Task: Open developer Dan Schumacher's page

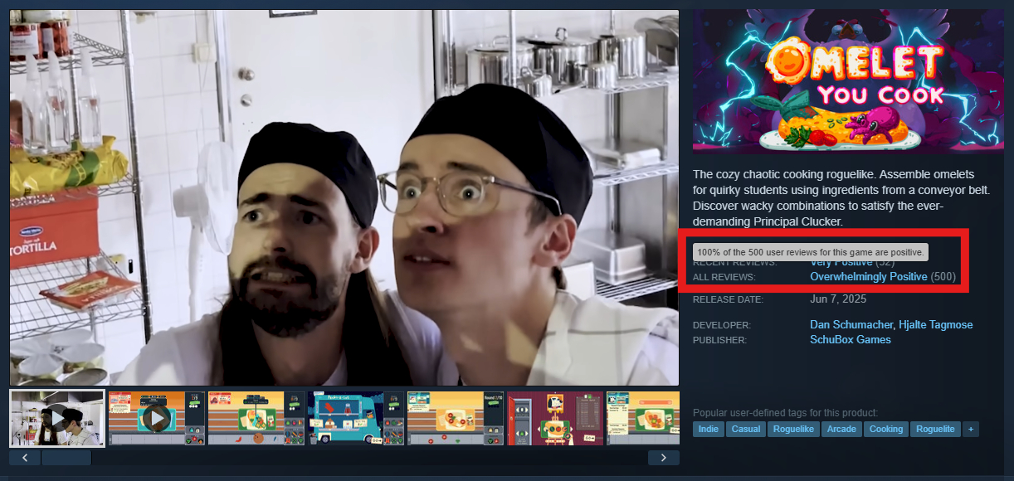Action: [x=851, y=324]
